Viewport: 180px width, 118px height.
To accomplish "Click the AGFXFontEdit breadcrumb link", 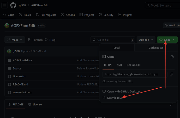I will 40,5.
